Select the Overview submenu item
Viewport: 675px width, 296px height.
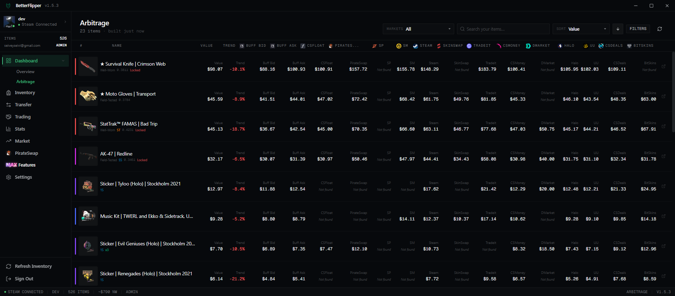25,72
